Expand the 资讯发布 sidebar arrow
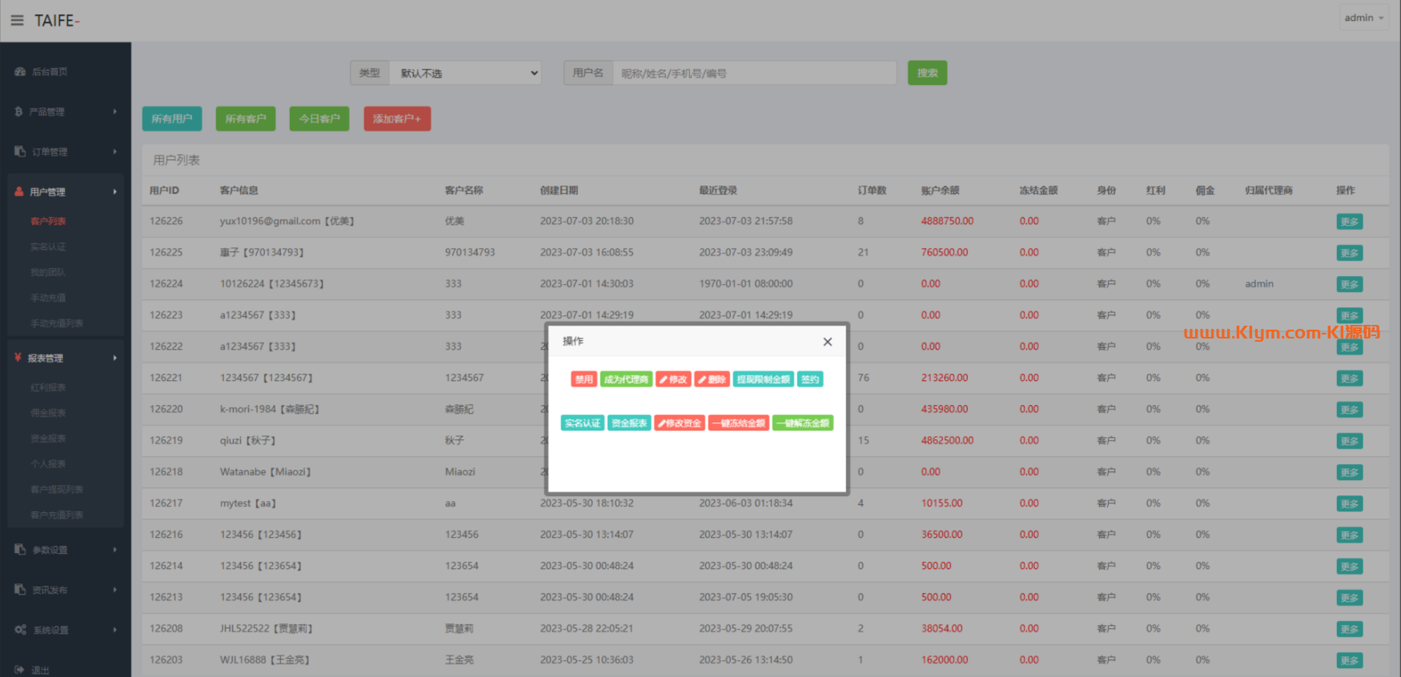This screenshot has width=1401, height=677. [x=114, y=590]
